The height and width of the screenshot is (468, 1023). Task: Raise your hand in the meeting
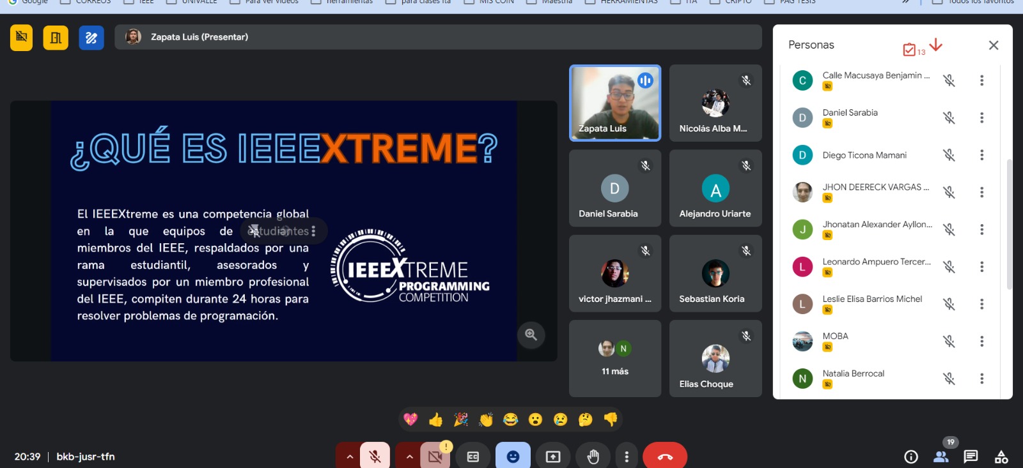tap(593, 457)
